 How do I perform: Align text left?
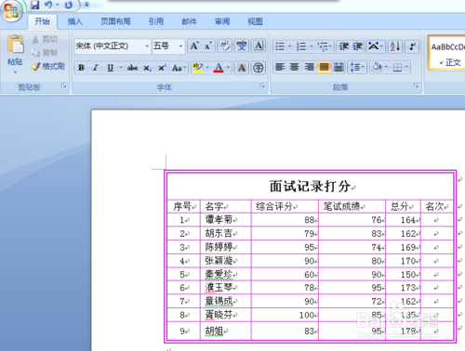(x=280, y=67)
